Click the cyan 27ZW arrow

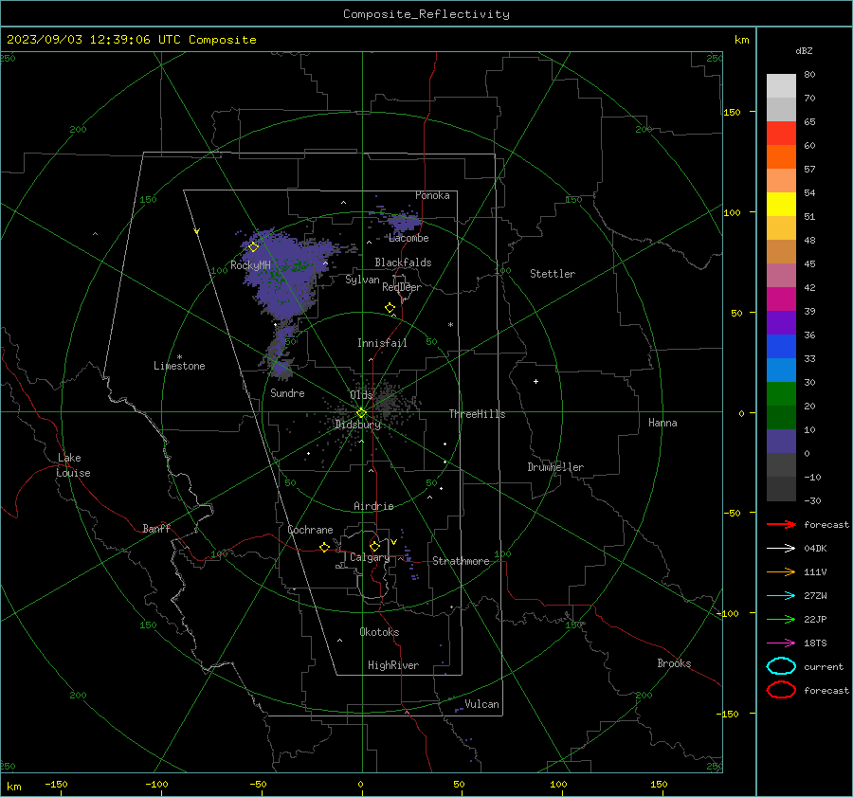(x=781, y=596)
